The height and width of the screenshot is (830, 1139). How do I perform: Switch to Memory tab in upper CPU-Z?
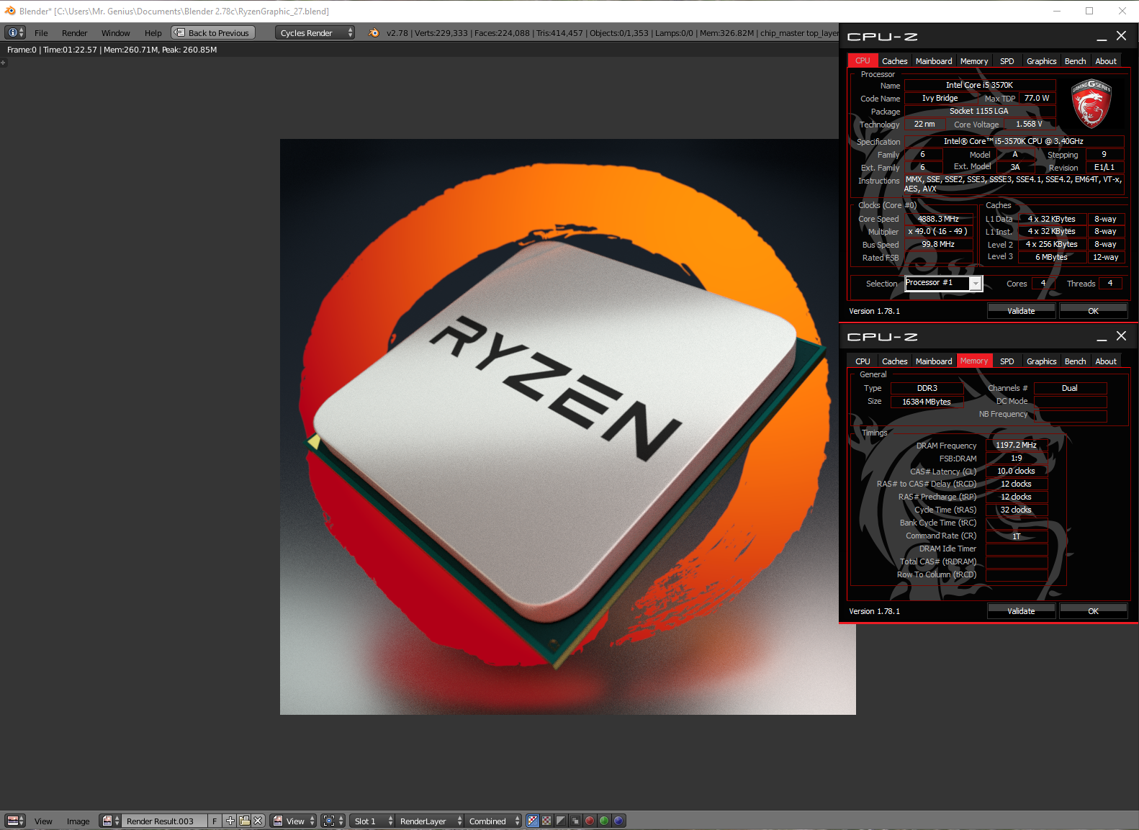pyautogui.click(x=974, y=61)
